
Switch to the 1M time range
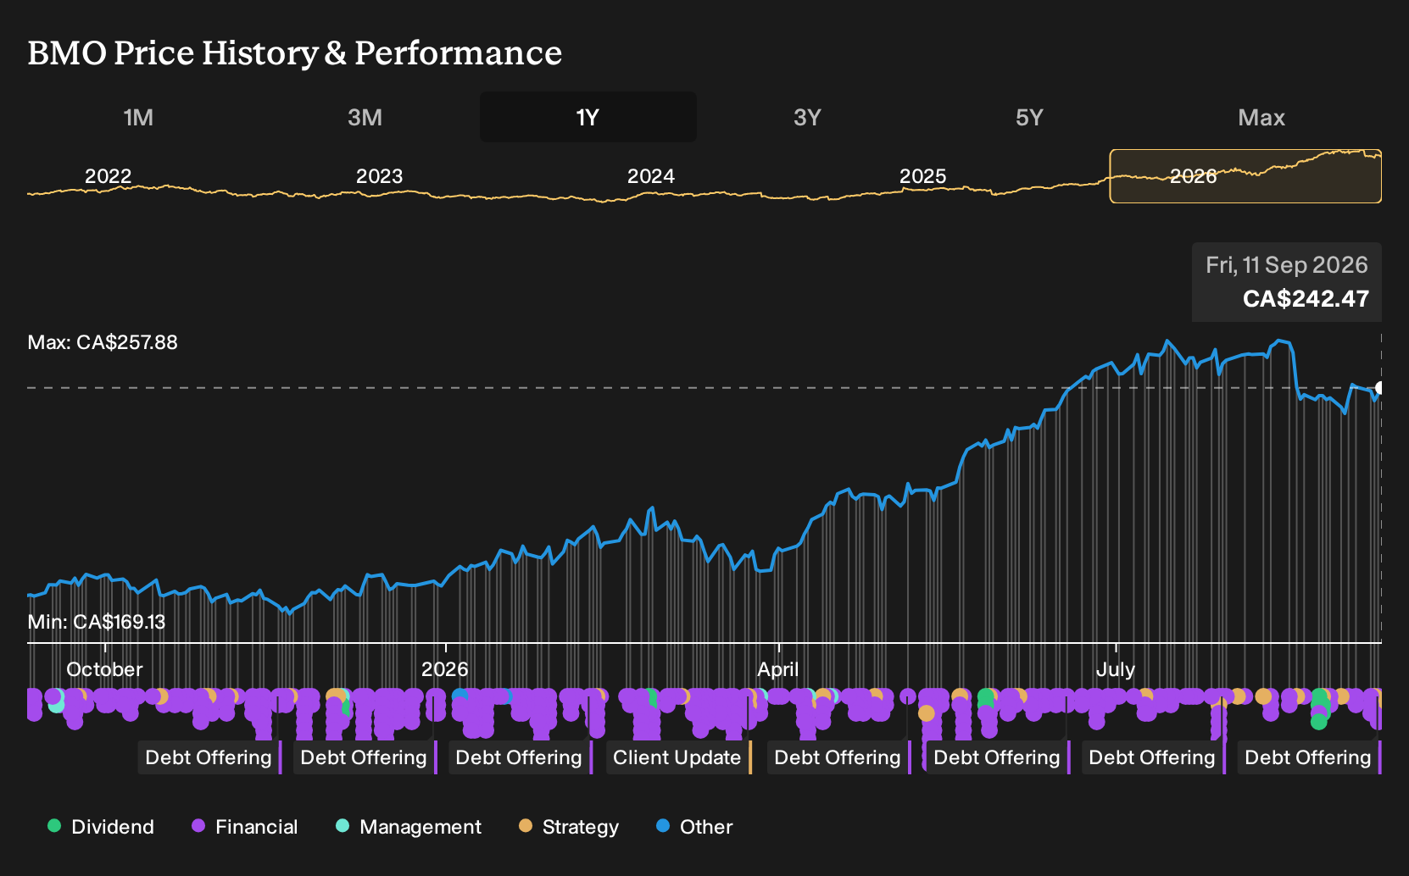138,117
